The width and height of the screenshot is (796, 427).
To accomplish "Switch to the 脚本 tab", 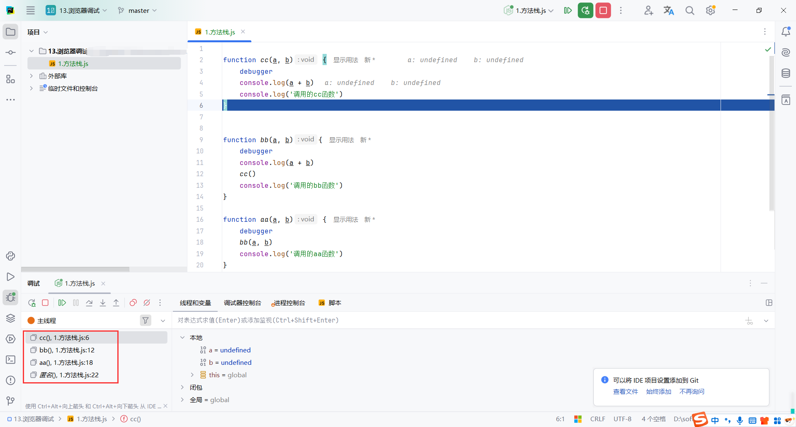I will (330, 303).
